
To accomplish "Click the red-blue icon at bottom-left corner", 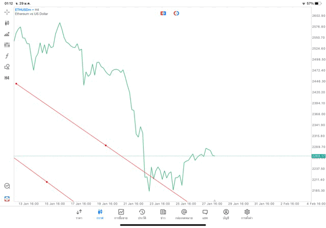I will pyautogui.click(x=7, y=198).
